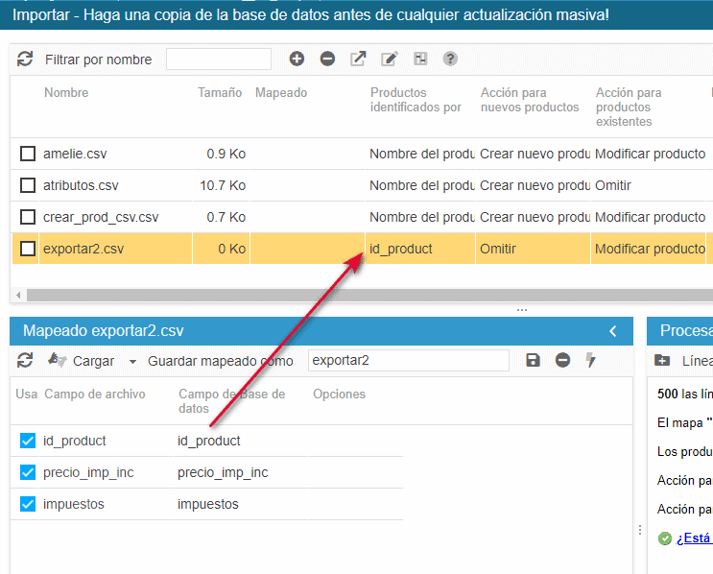Refresh the CSV file list
This screenshot has height=574, width=713.
click(x=25, y=60)
